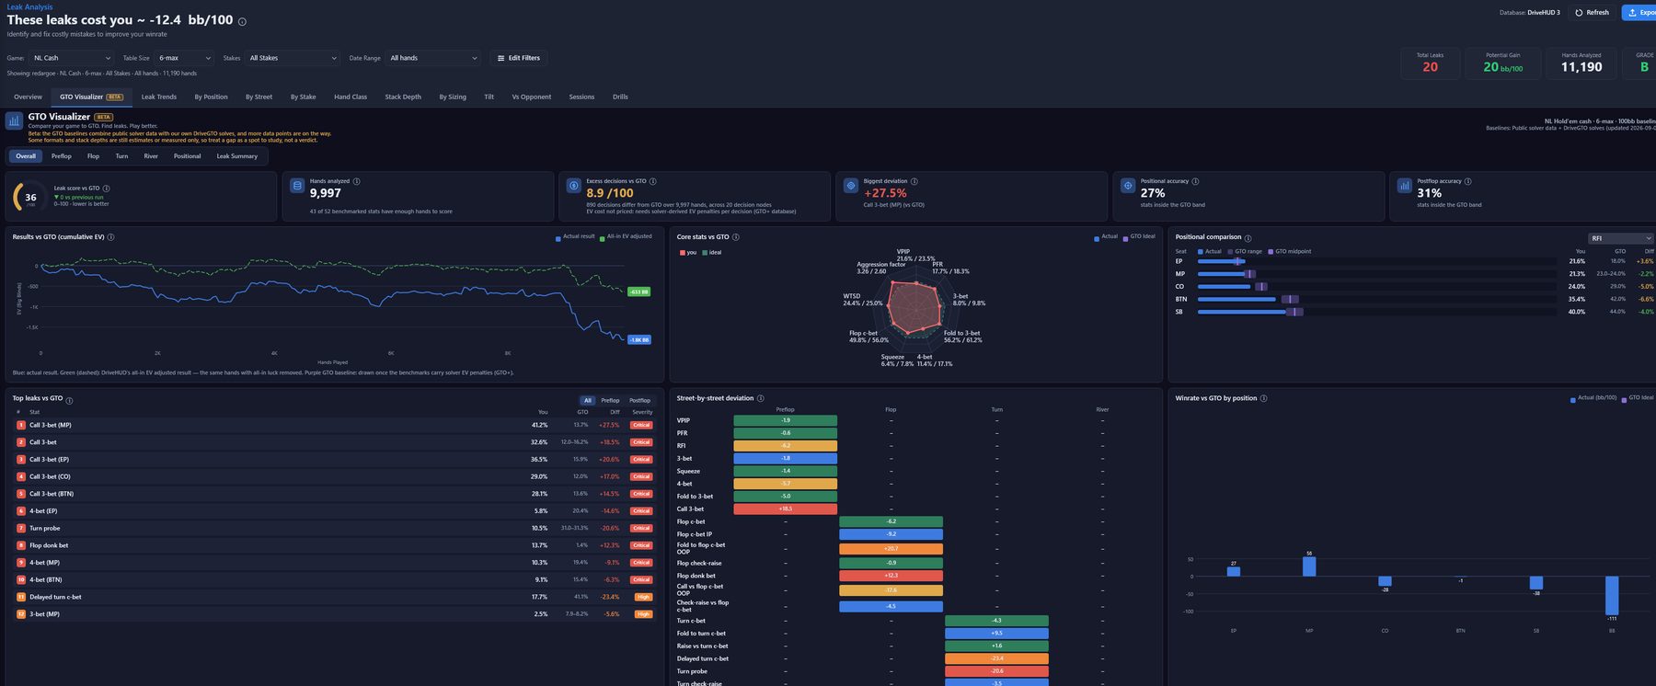Click the MP winrate bar labeled 55
Image resolution: width=1656 pixels, height=686 pixels.
[x=1308, y=566]
